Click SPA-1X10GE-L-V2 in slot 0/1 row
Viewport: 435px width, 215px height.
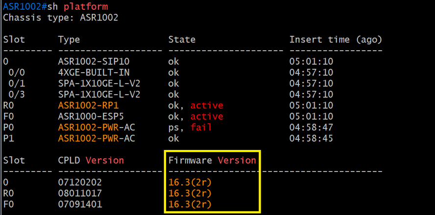99,84
